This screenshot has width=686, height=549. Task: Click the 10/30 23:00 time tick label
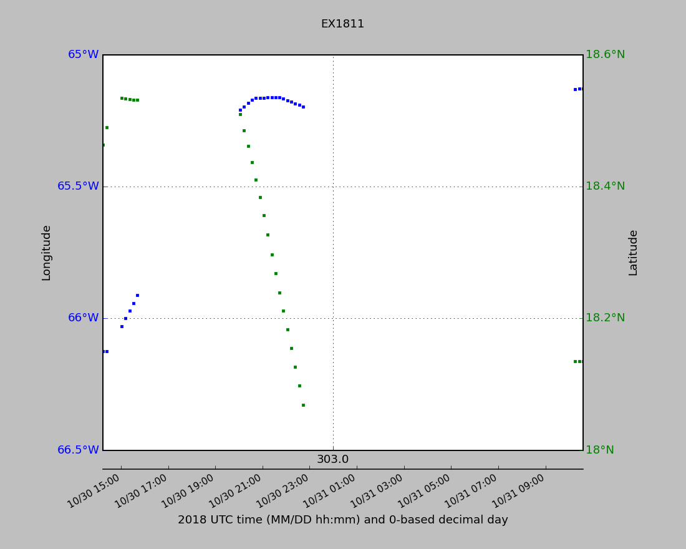[283, 492]
